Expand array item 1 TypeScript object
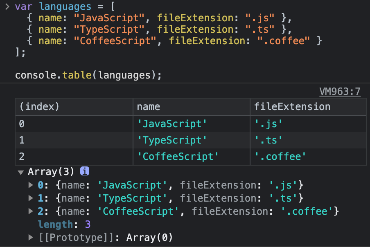 [x=31, y=198]
